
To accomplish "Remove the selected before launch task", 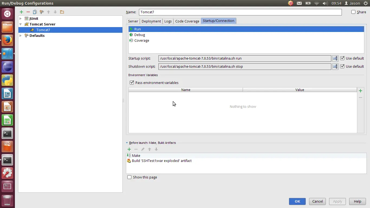I will pyautogui.click(x=136, y=149).
